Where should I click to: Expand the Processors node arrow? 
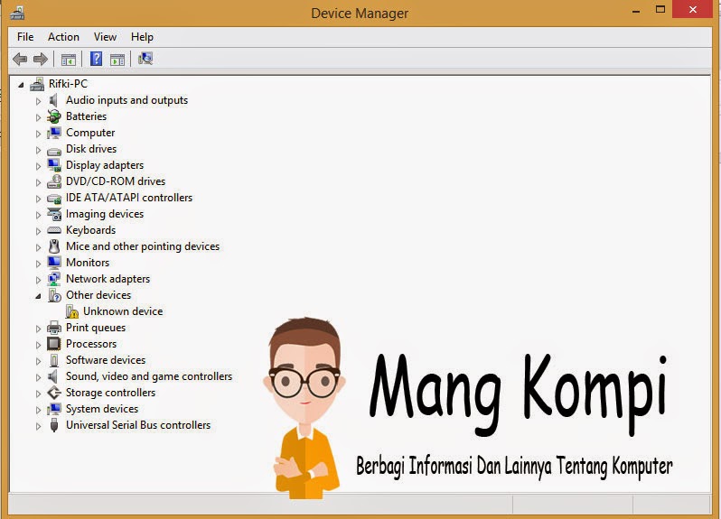38,345
